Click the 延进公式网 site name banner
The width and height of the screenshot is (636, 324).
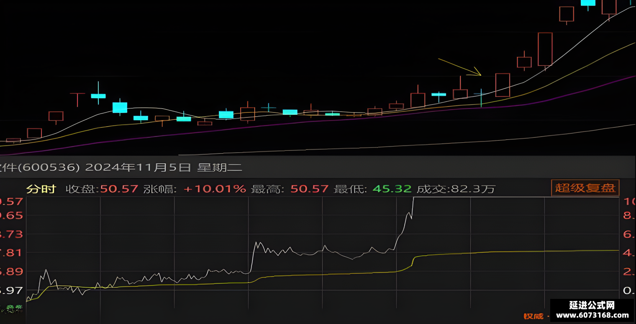(592, 305)
